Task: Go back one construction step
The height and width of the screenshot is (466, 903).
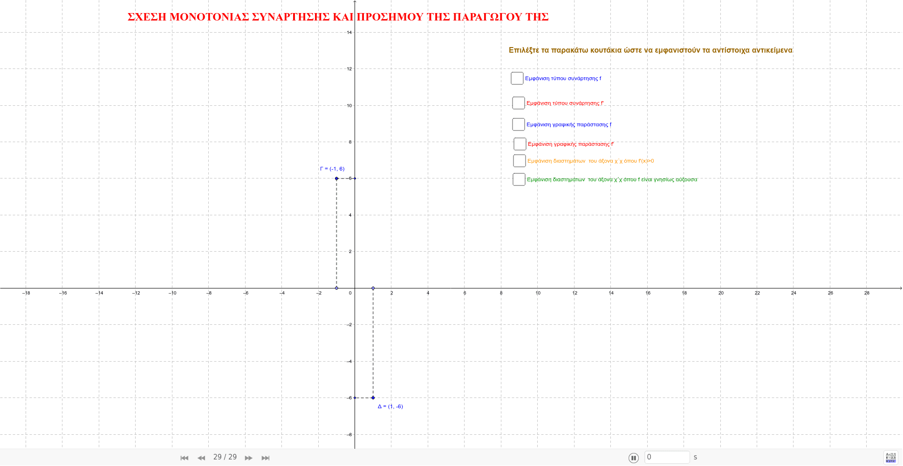Action: click(201, 458)
